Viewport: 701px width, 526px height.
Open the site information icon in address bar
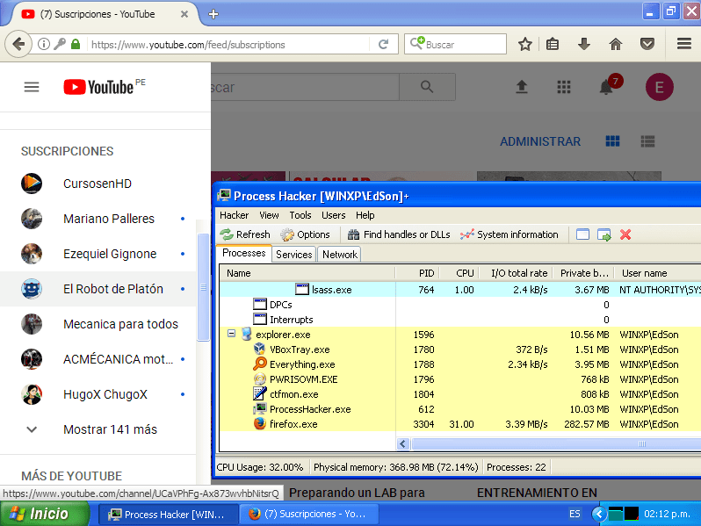(x=44, y=44)
